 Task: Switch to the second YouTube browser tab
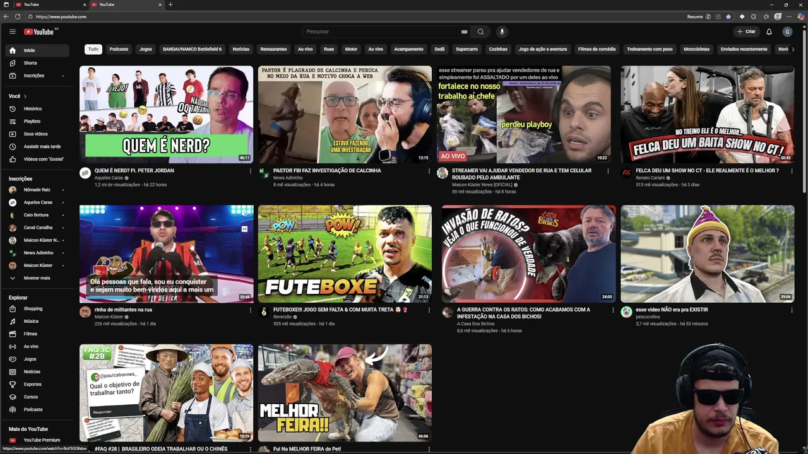click(125, 4)
